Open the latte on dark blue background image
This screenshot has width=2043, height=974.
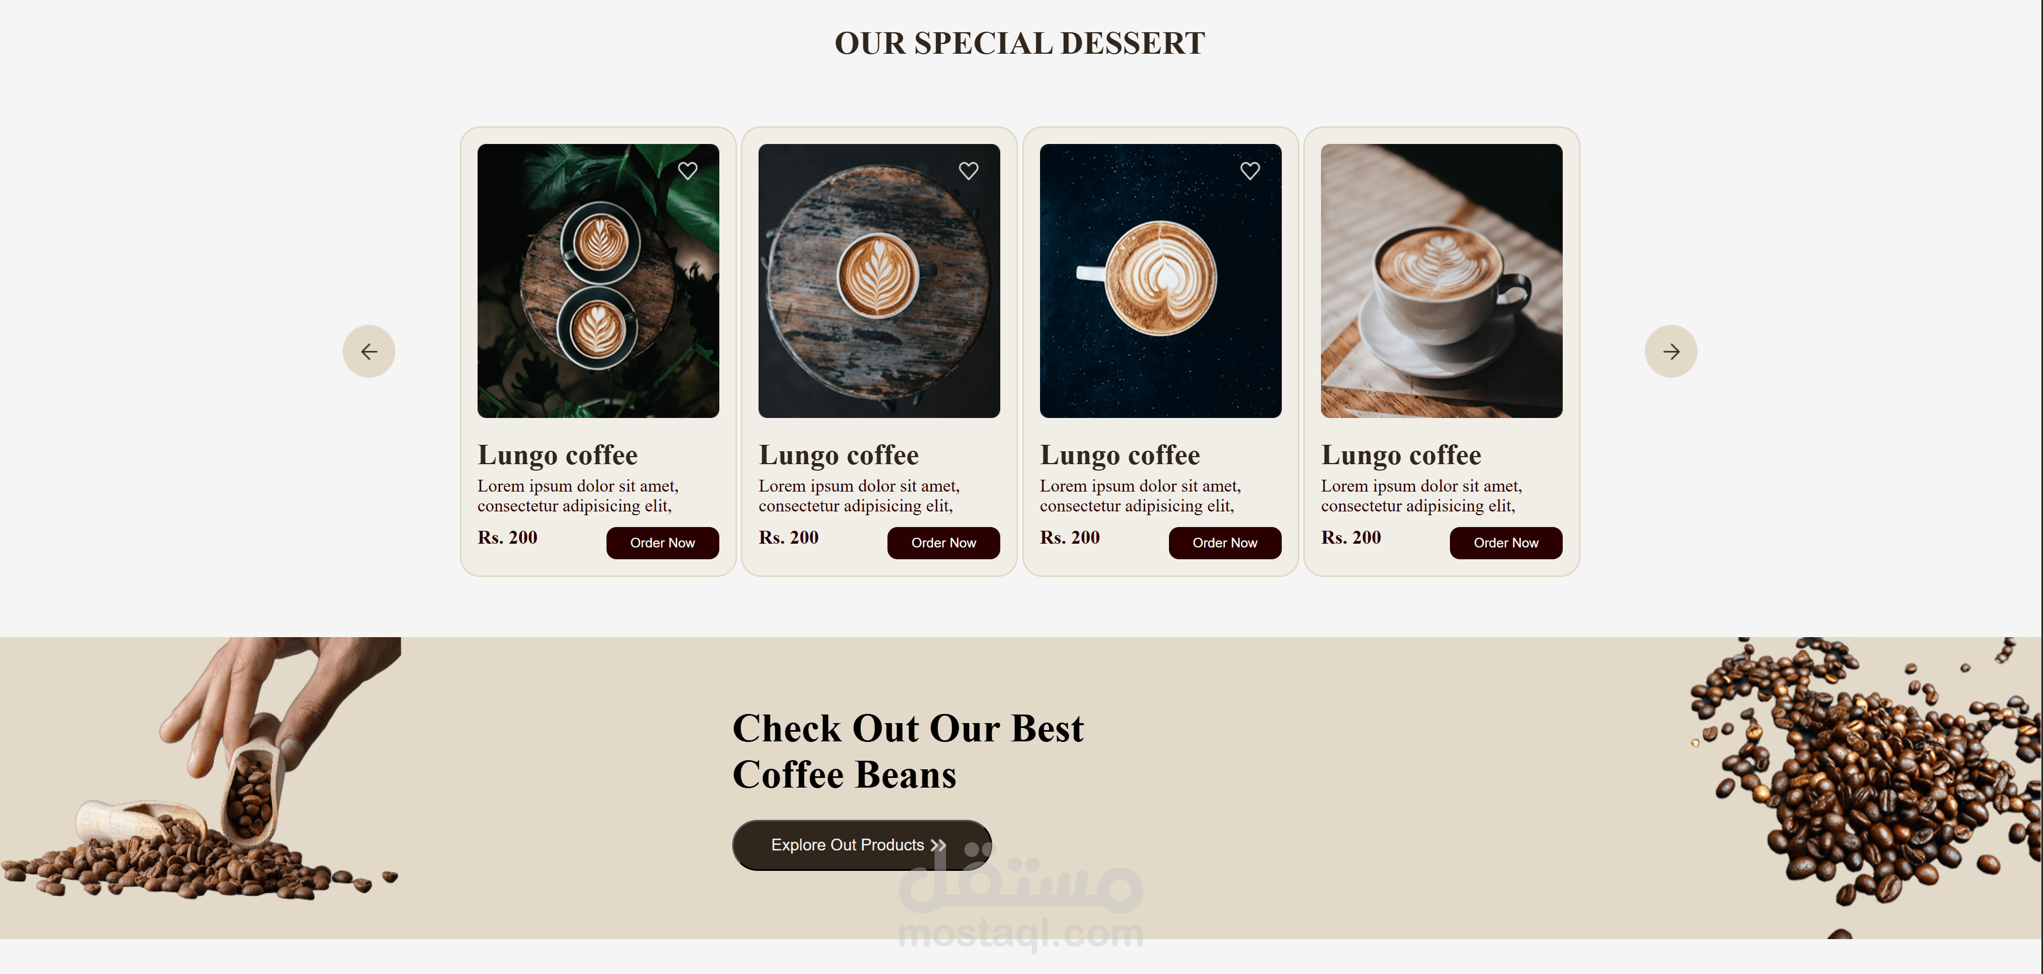[1160, 281]
